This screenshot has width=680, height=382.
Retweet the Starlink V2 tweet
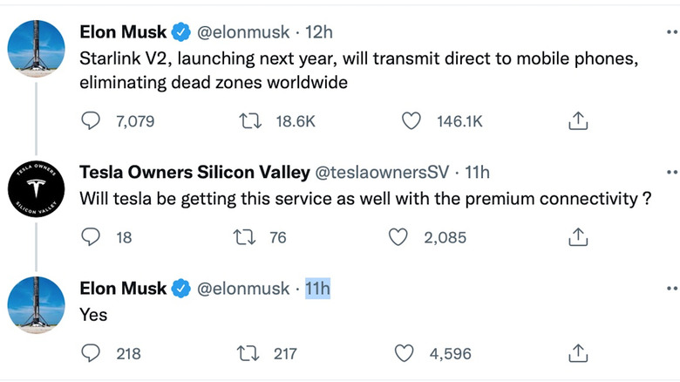tap(251, 121)
